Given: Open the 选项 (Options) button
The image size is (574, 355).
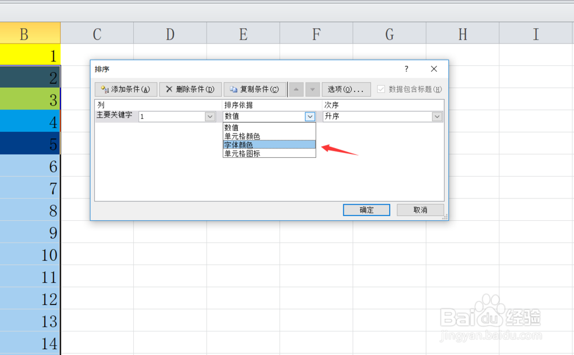Looking at the screenshot, I should 346,89.
